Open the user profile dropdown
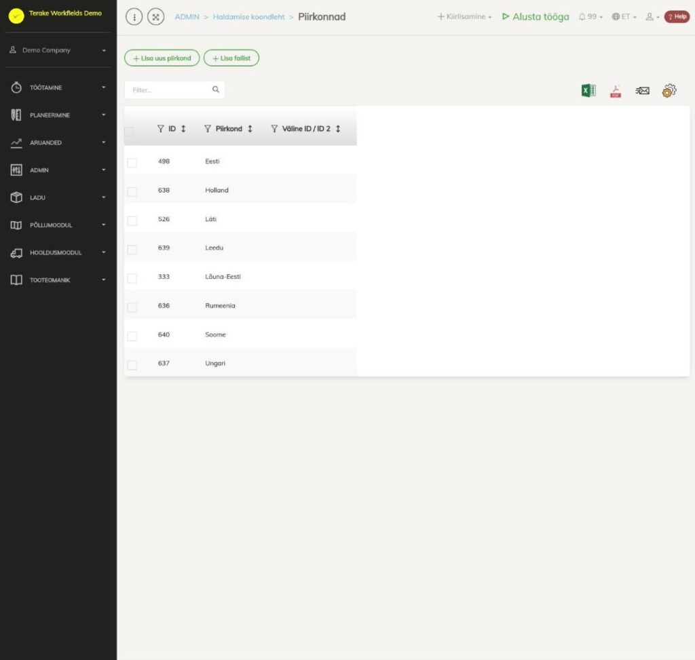Viewport: 695px width, 660px height. pyautogui.click(x=652, y=17)
